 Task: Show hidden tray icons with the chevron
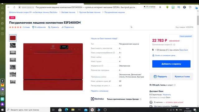[168, 110]
